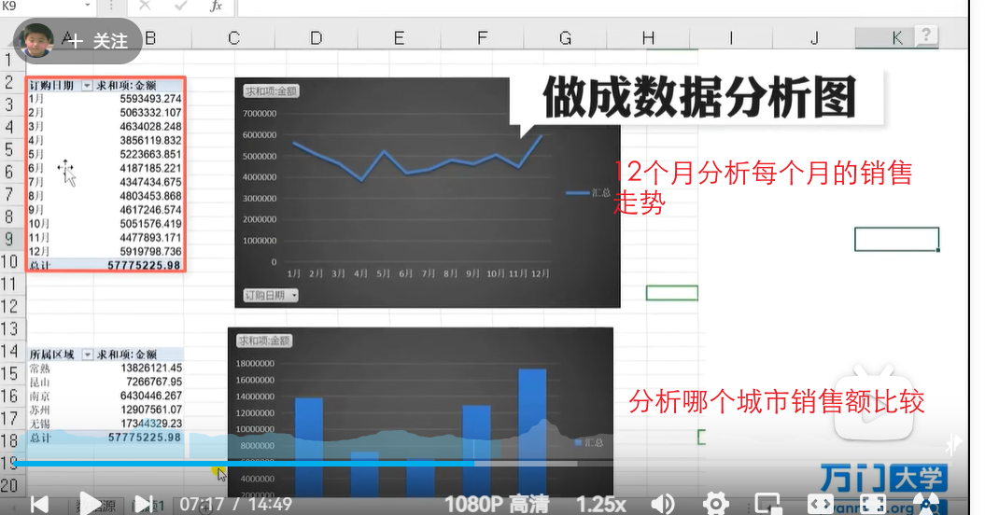The image size is (985, 515).
Task: Skip to the next video
Action: pos(144,504)
